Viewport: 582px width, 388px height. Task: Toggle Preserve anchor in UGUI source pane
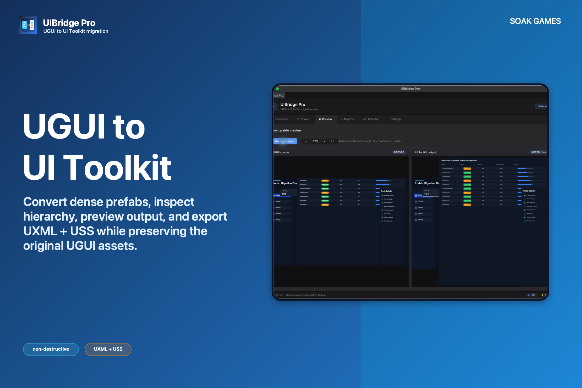(382, 195)
